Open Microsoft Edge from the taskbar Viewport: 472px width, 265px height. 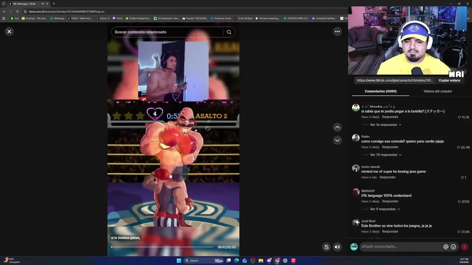pos(236,261)
